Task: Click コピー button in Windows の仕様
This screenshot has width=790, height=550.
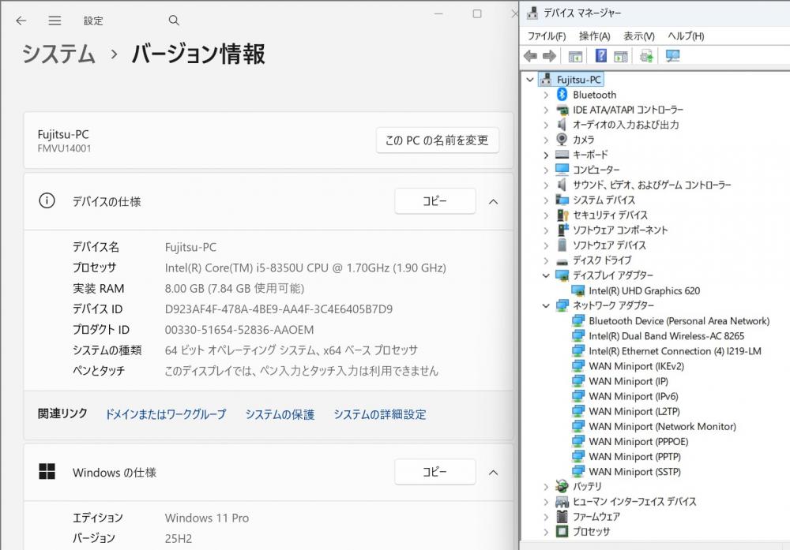Action: [x=434, y=472]
